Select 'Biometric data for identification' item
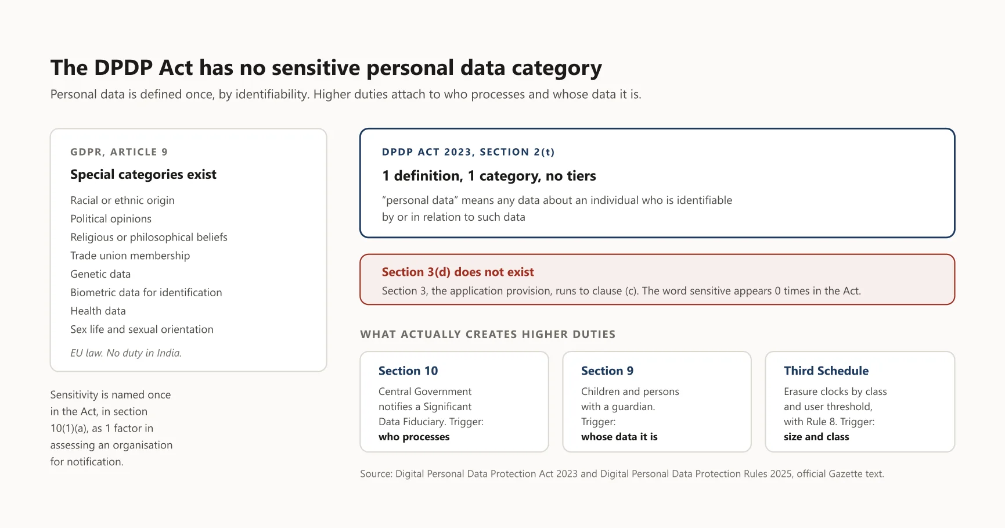The image size is (1005, 528). point(146,293)
